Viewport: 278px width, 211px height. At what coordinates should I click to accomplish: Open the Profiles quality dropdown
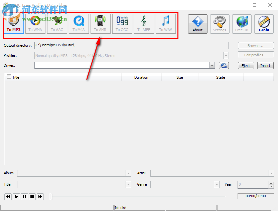pos(226,55)
